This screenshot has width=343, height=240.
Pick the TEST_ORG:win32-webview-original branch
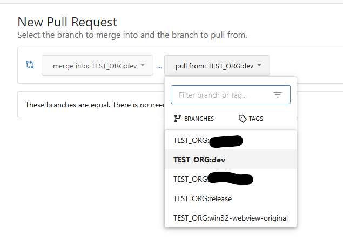pos(231,218)
